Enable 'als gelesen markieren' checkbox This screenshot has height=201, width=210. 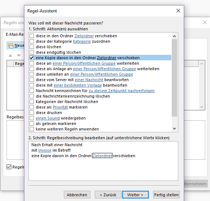point(32,124)
